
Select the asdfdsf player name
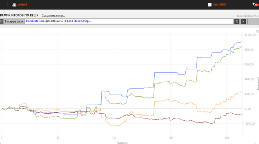22,4
